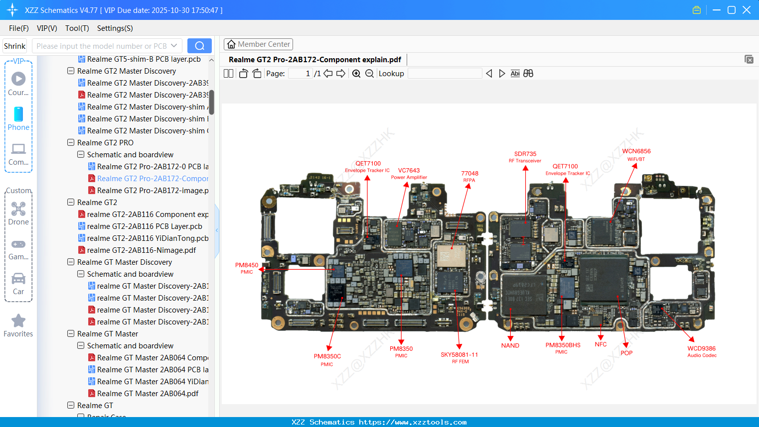Open the Computer category in the sidebar
Viewport: 759px width, 427px height.
(x=18, y=153)
